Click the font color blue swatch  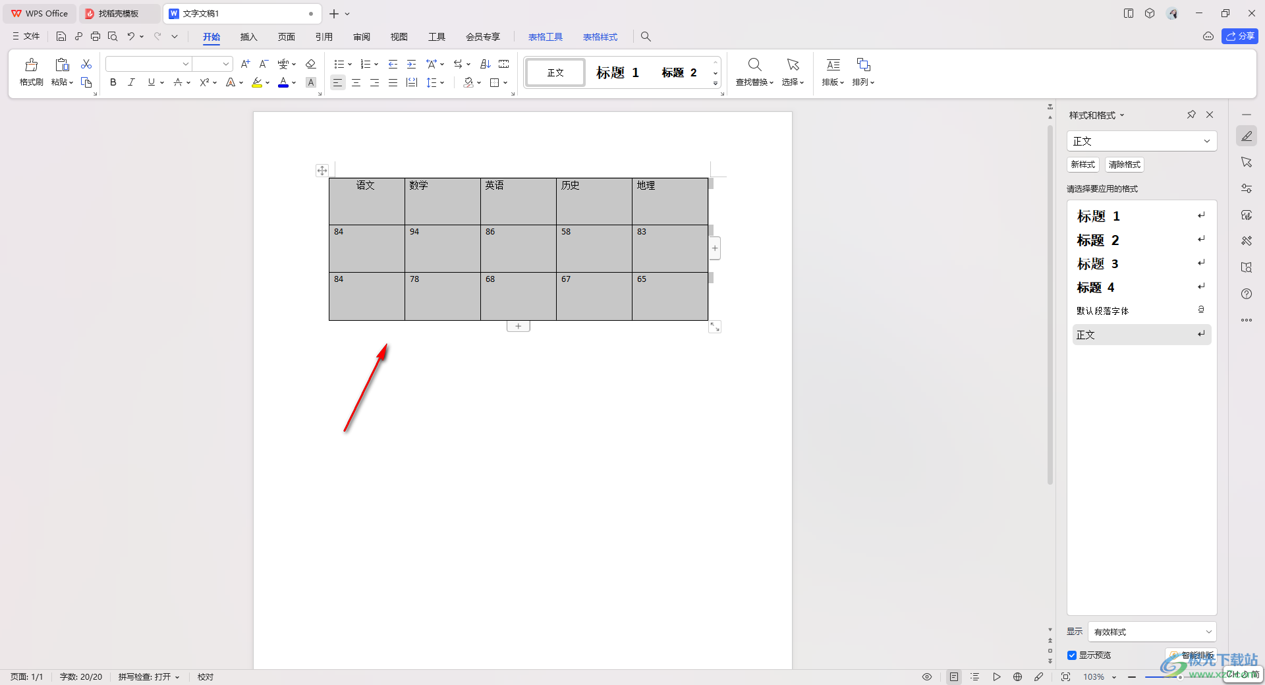(x=283, y=83)
